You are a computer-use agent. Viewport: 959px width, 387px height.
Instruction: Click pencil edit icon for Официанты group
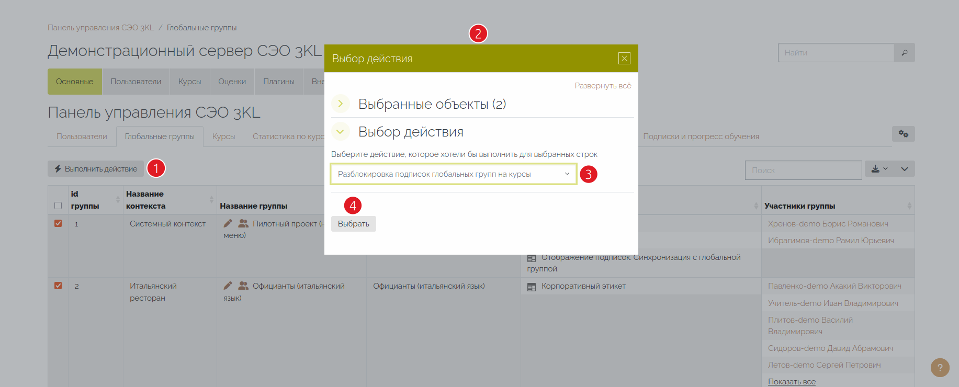[228, 286]
